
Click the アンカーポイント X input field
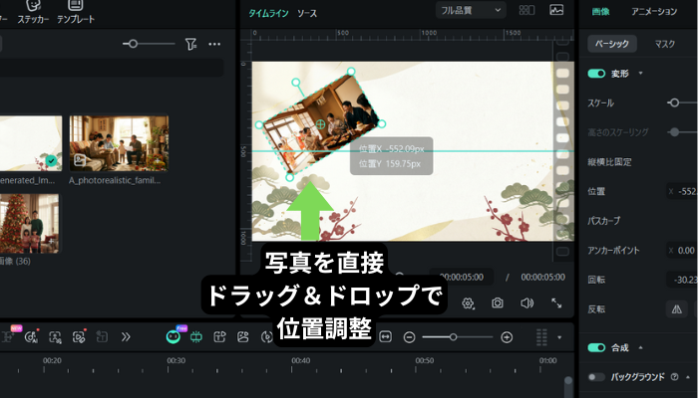(682, 251)
